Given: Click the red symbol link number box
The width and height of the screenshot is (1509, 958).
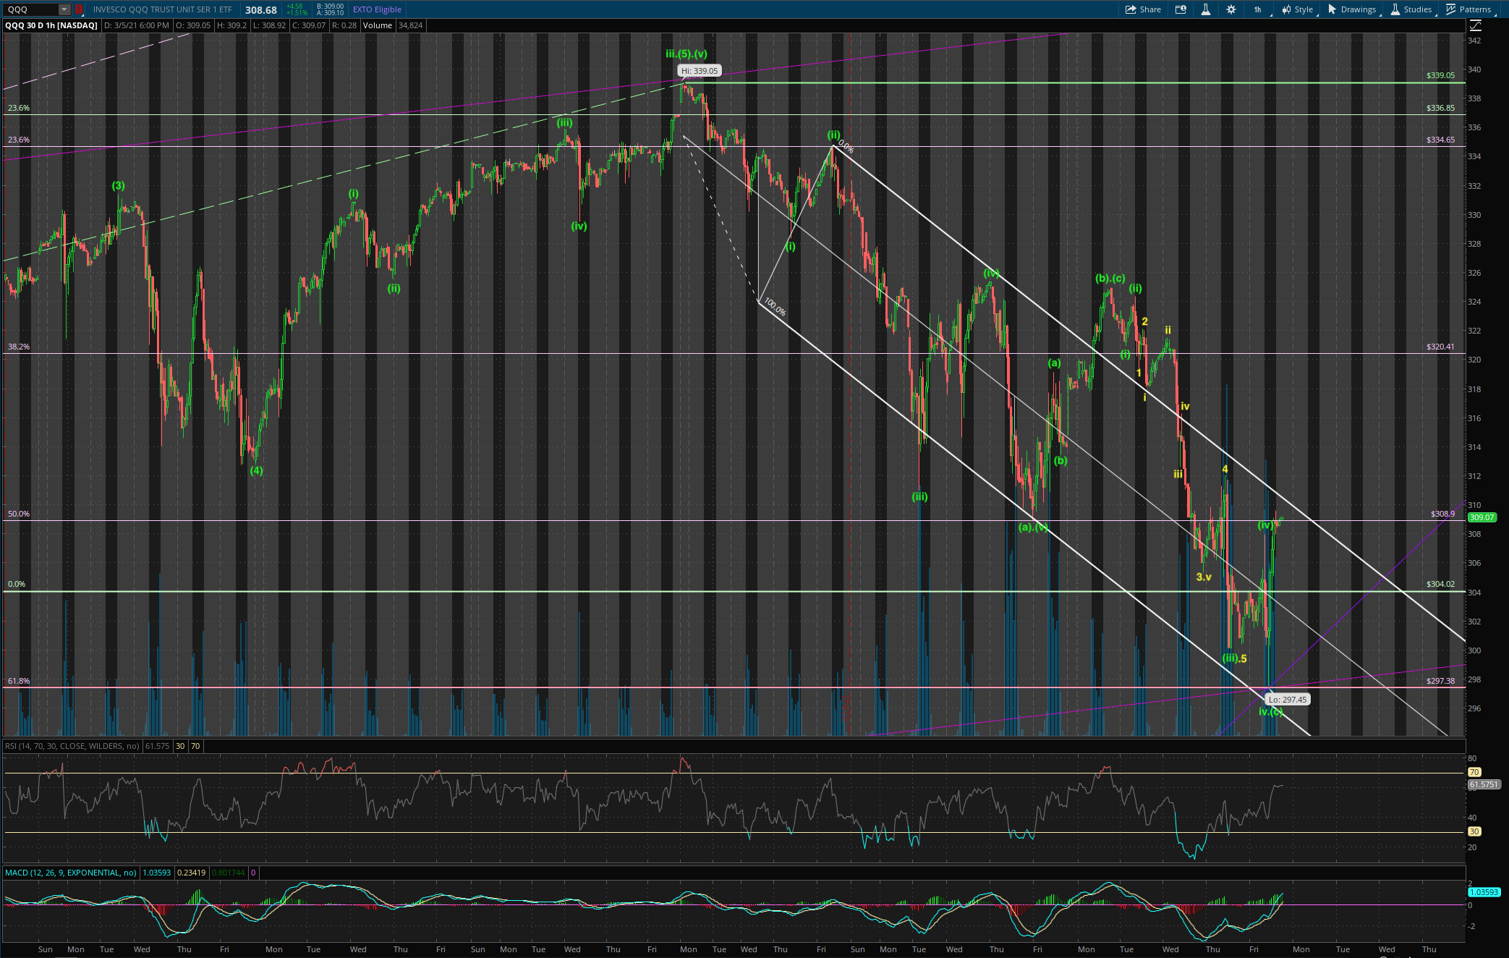Looking at the screenshot, I should click(x=78, y=9).
